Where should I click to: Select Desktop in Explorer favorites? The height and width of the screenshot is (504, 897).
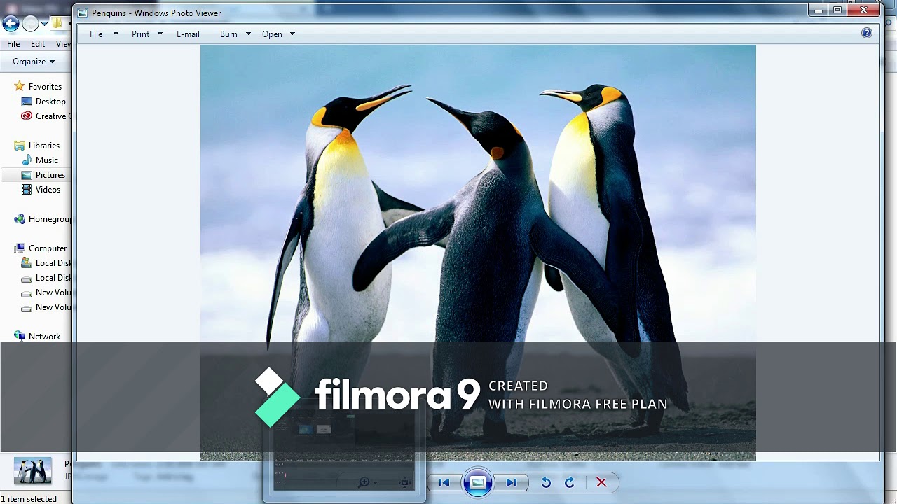coord(50,101)
